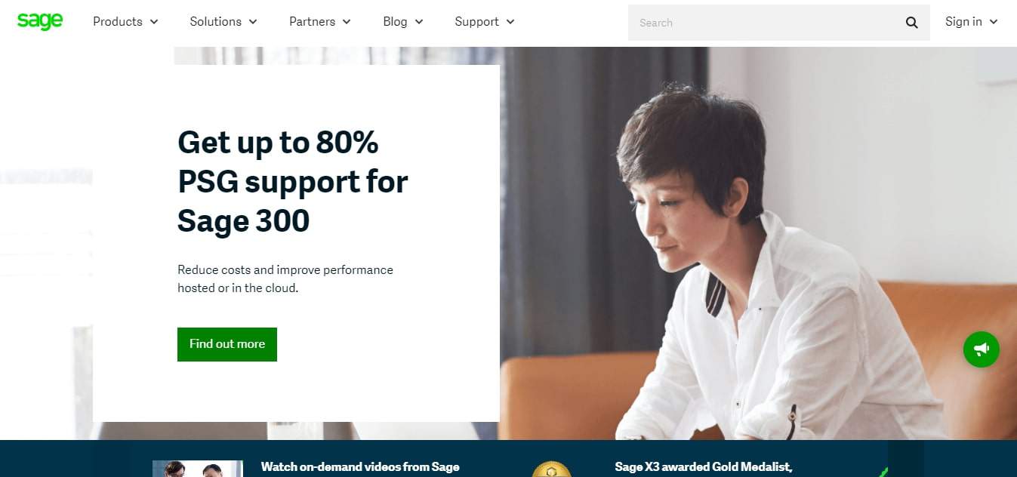Expand the Products chevron arrow

(154, 22)
